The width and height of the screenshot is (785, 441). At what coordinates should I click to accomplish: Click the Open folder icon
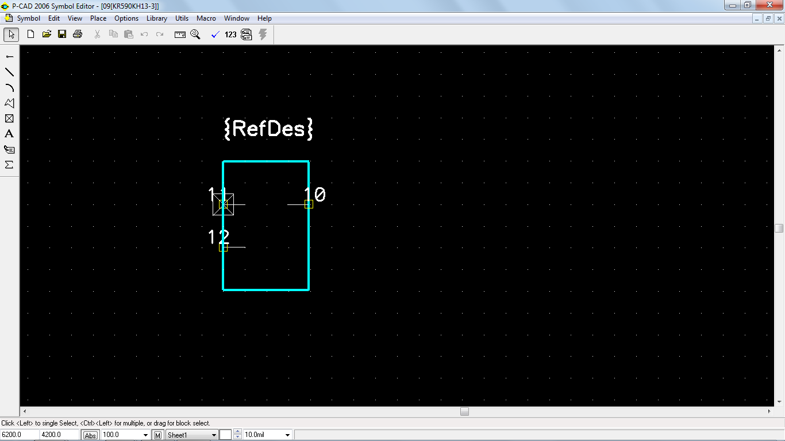pos(47,34)
